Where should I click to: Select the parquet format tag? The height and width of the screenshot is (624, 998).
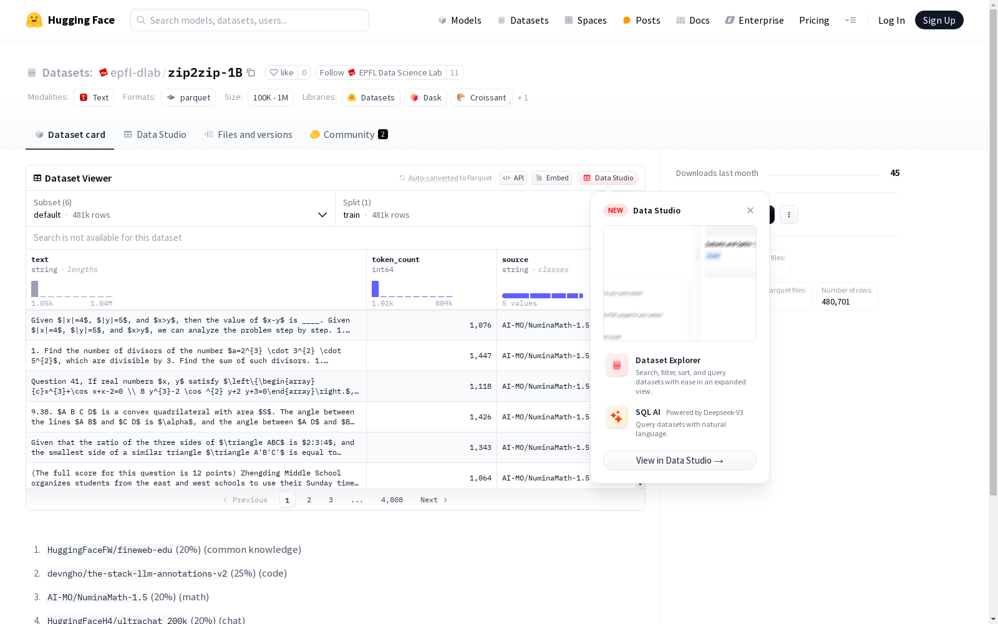pyautogui.click(x=188, y=97)
